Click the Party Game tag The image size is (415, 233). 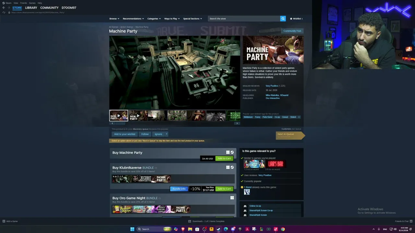pos(267,117)
